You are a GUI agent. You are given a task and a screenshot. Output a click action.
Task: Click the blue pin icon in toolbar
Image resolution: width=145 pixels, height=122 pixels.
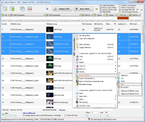[47, 9]
